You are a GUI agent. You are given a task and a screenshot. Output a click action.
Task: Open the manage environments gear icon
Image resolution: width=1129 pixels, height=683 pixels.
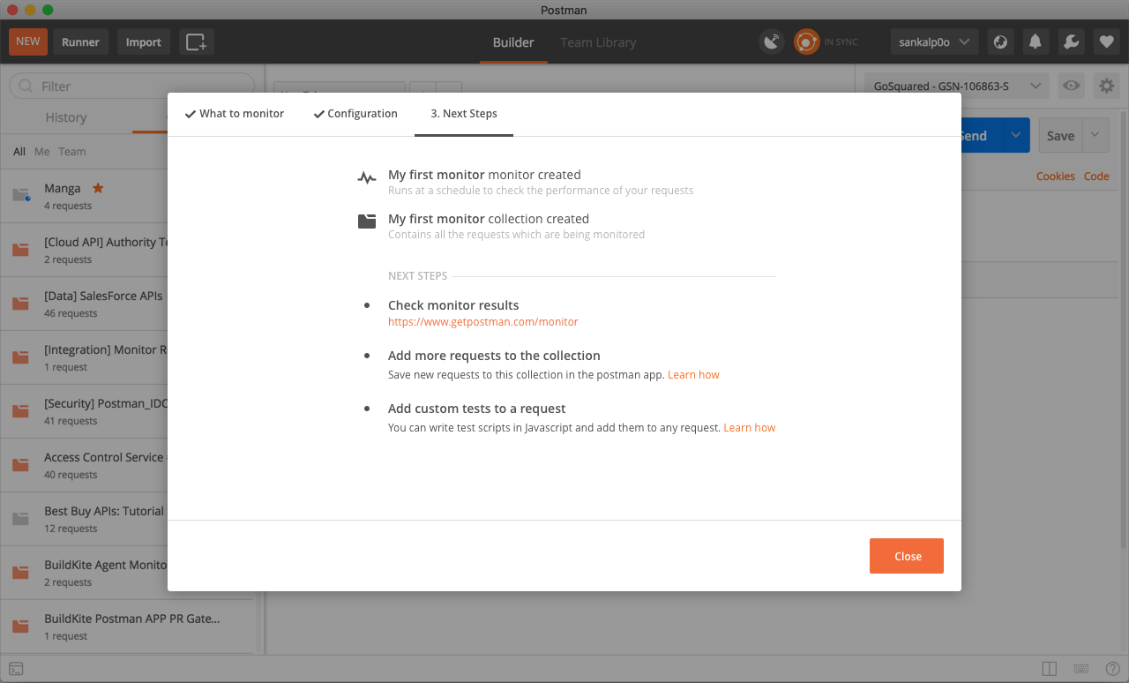pos(1106,86)
